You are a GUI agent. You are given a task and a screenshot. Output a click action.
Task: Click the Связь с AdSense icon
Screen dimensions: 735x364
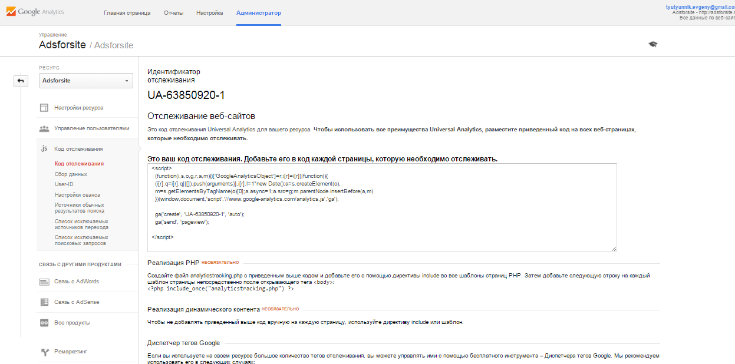pos(44,302)
